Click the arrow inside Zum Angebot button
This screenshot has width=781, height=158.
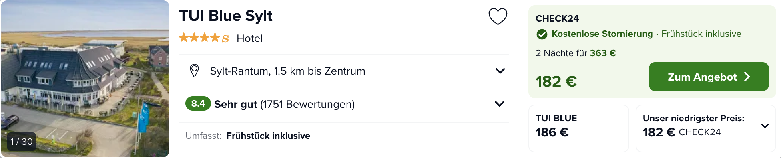(x=747, y=77)
